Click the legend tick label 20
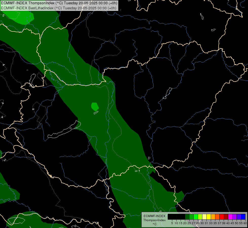Image resolution: width=248 pixels, height=228 pixels. pos(185,223)
